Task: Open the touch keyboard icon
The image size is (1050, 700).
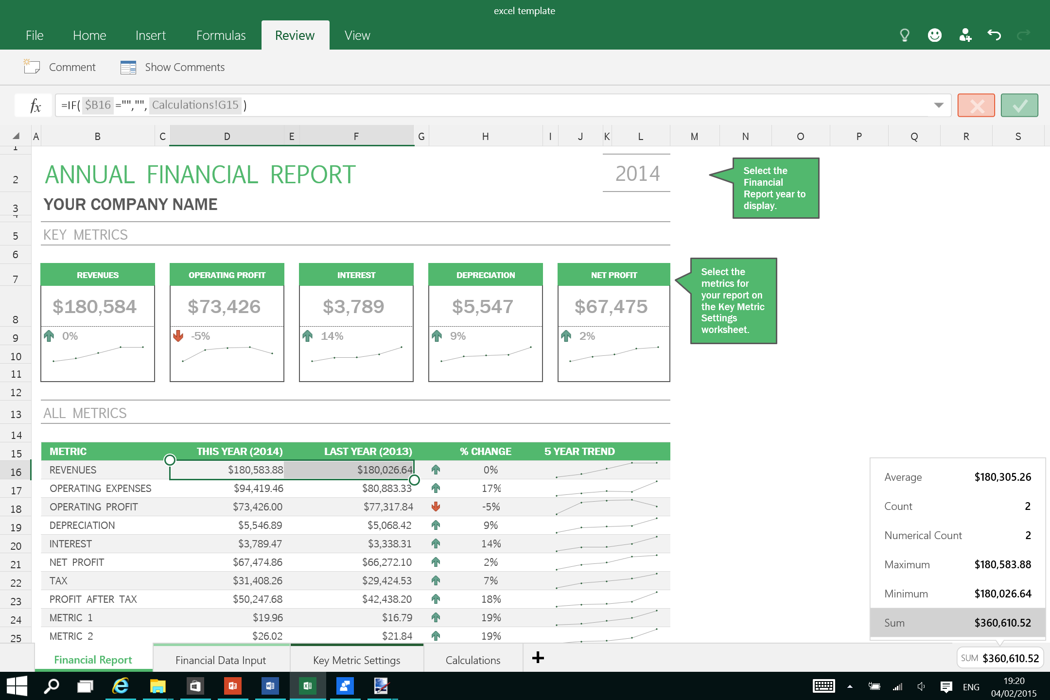Action: pyautogui.click(x=823, y=686)
